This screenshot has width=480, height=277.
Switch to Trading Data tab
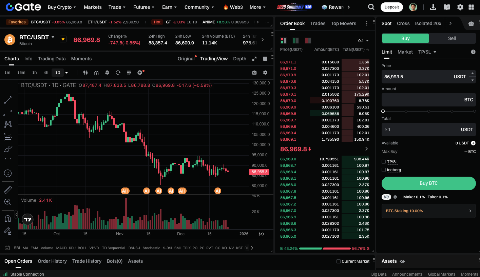coord(52,59)
